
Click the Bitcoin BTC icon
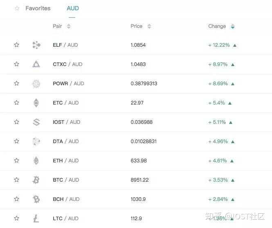pos(36,180)
